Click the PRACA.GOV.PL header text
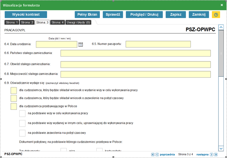Viewport: 227px width, 158px height. (15, 30)
